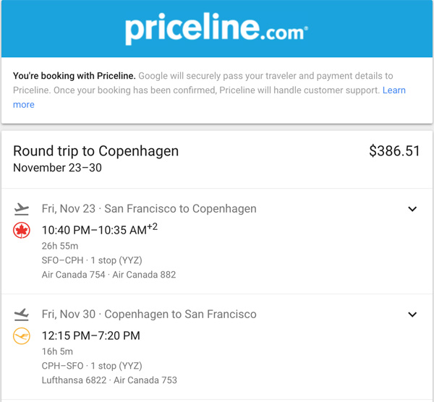Click the return flight landing plane icon
The width and height of the screenshot is (434, 402).
click(x=21, y=315)
